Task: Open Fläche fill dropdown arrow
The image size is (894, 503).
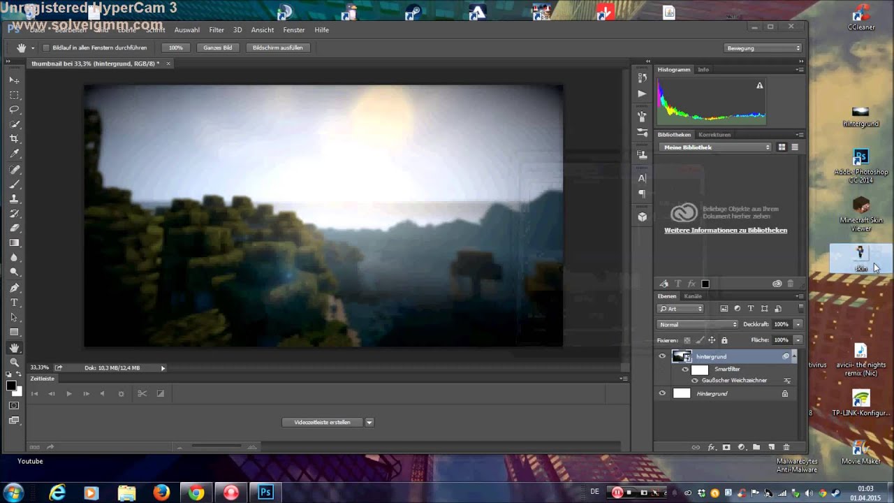Action: [x=798, y=340]
